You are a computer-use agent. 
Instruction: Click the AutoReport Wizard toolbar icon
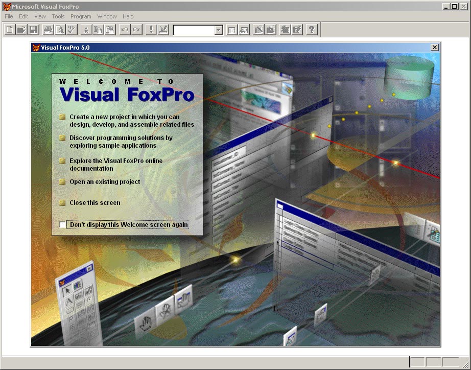coord(297,30)
